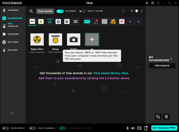This screenshot has width=179, height=132.
Task: Play the Nuke Alert sound tile
Action: click(37, 40)
